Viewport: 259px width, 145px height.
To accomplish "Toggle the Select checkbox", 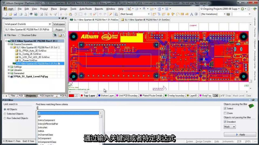I will (225, 108).
